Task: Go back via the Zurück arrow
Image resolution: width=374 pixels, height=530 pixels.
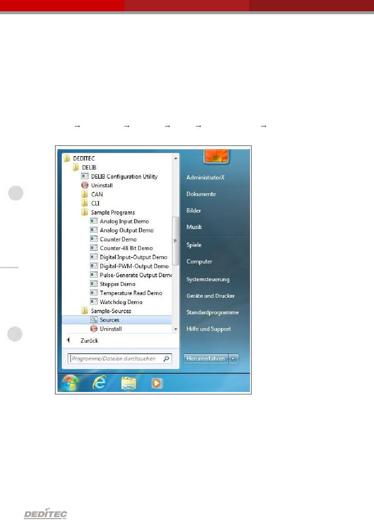Action: [x=68, y=340]
